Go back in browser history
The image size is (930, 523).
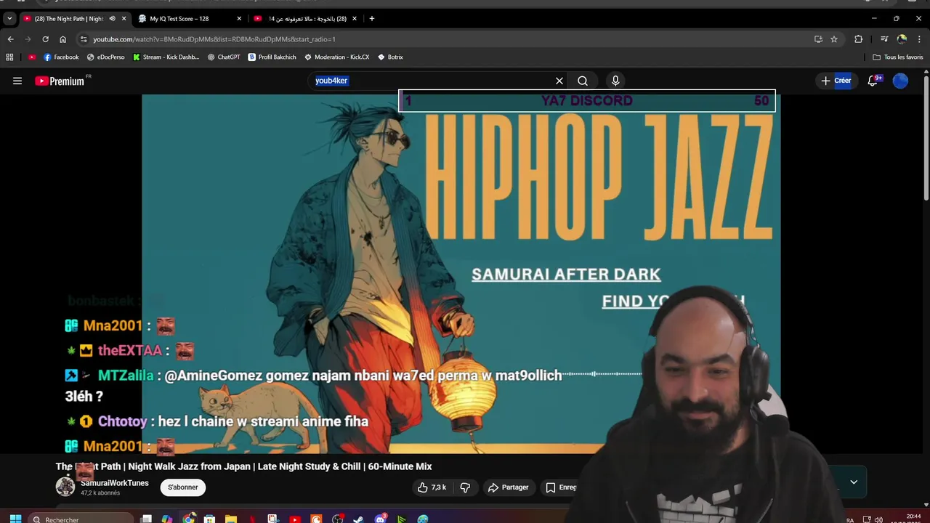(x=10, y=39)
